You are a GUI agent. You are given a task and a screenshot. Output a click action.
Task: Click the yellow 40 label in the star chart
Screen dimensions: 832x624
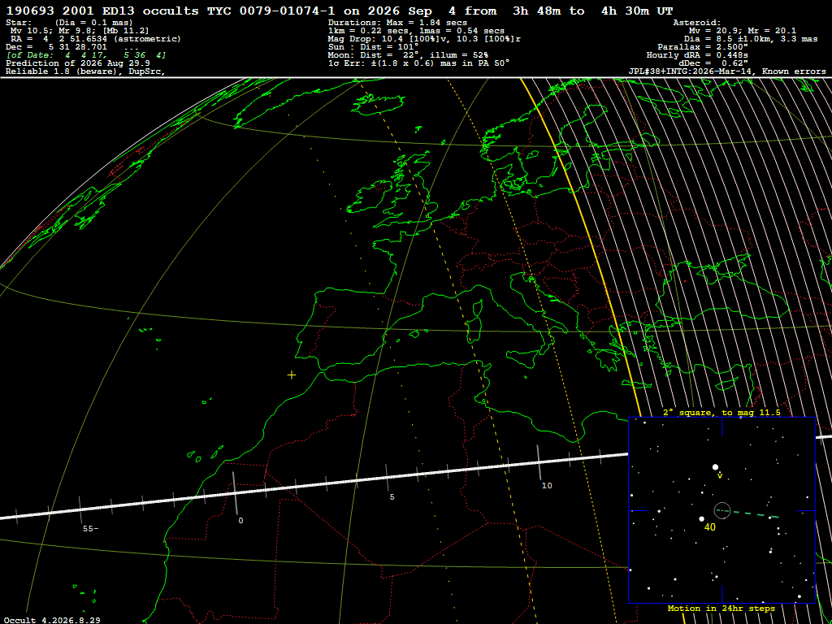pos(709,527)
